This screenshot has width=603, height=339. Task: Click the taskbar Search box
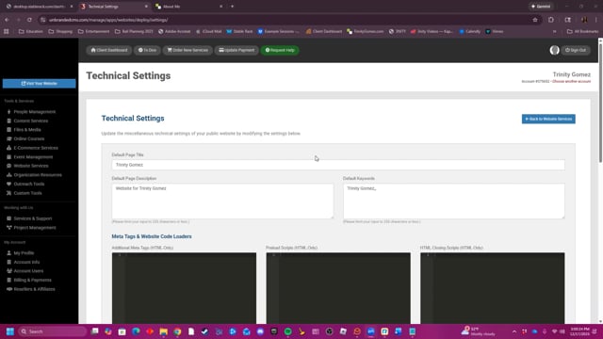[x=53, y=331]
